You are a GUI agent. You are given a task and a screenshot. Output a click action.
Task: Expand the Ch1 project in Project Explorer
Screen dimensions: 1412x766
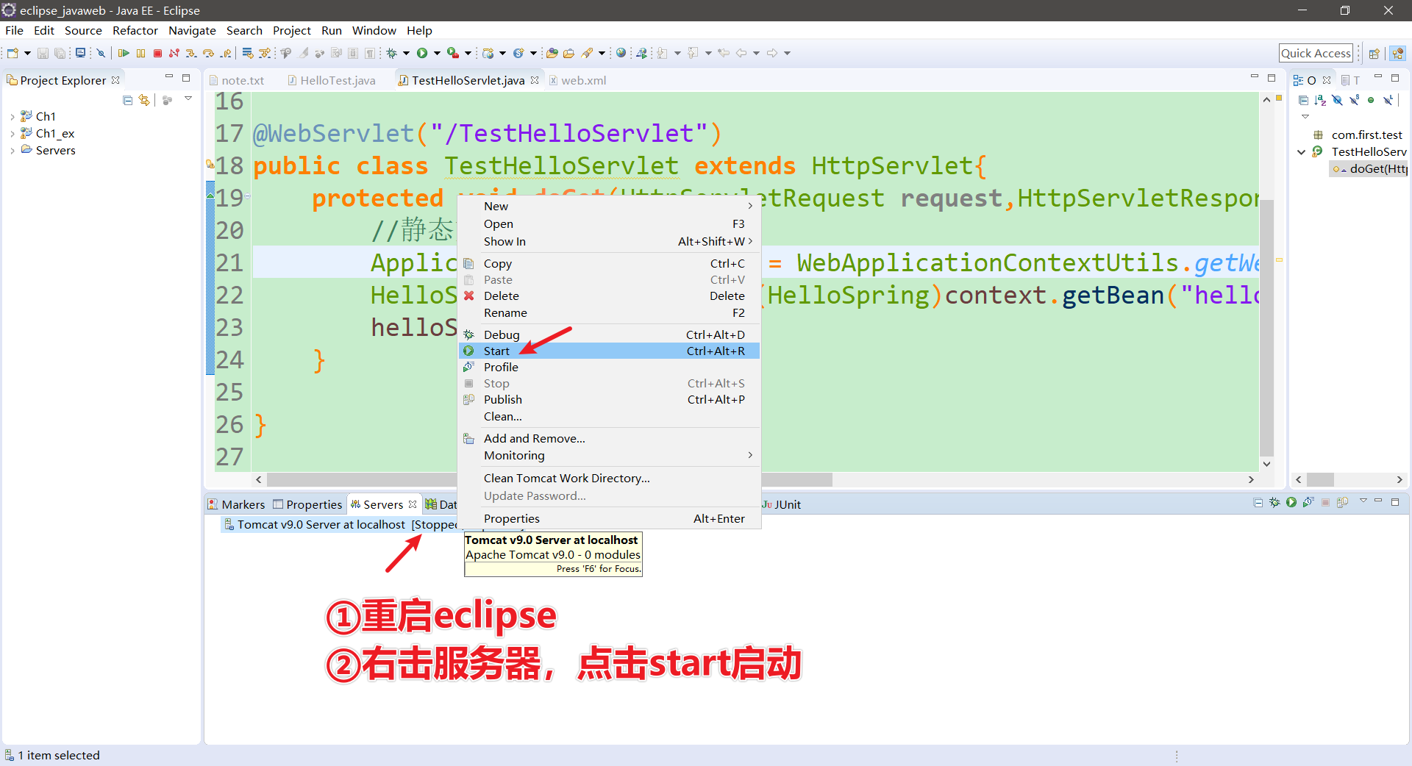pos(11,115)
